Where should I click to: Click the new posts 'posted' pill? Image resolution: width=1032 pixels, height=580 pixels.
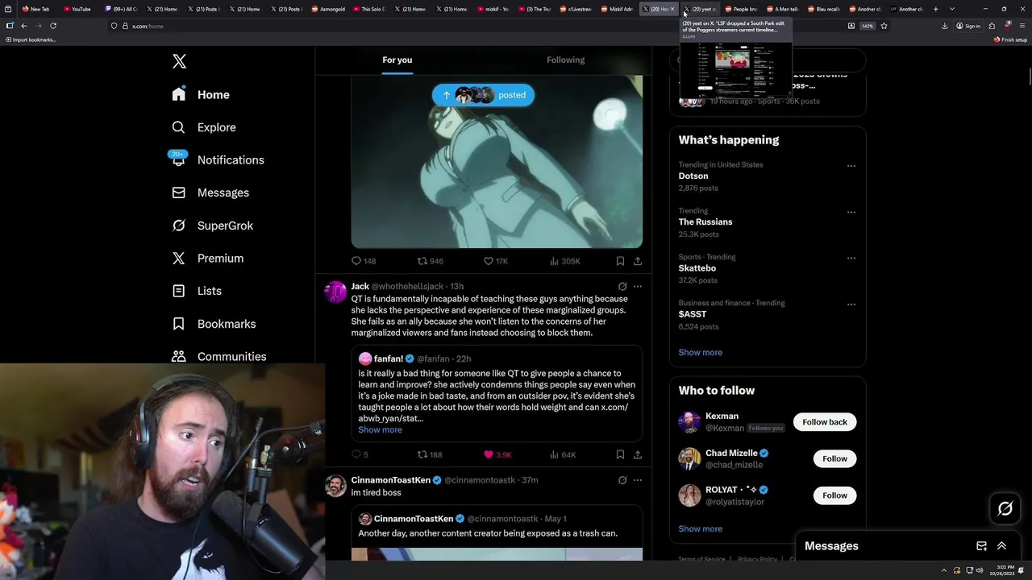pos(483,95)
